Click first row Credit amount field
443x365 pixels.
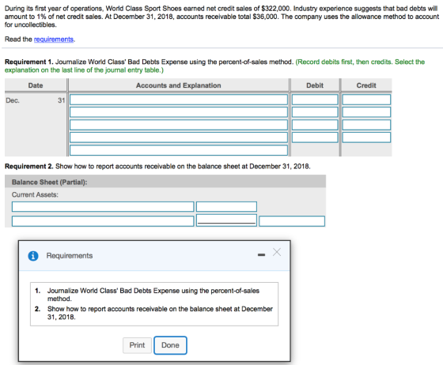pyautogui.click(x=366, y=100)
